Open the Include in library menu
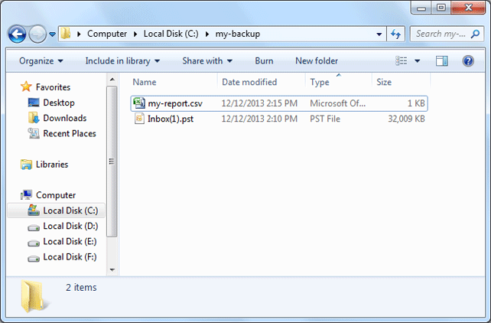This screenshot has width=491, height=323. point(122,61)
